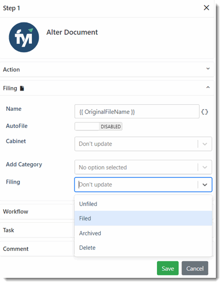This screenshot has height=285, width=223.
Task: Open the Add Category dropdown
Action: click(143, 167)
